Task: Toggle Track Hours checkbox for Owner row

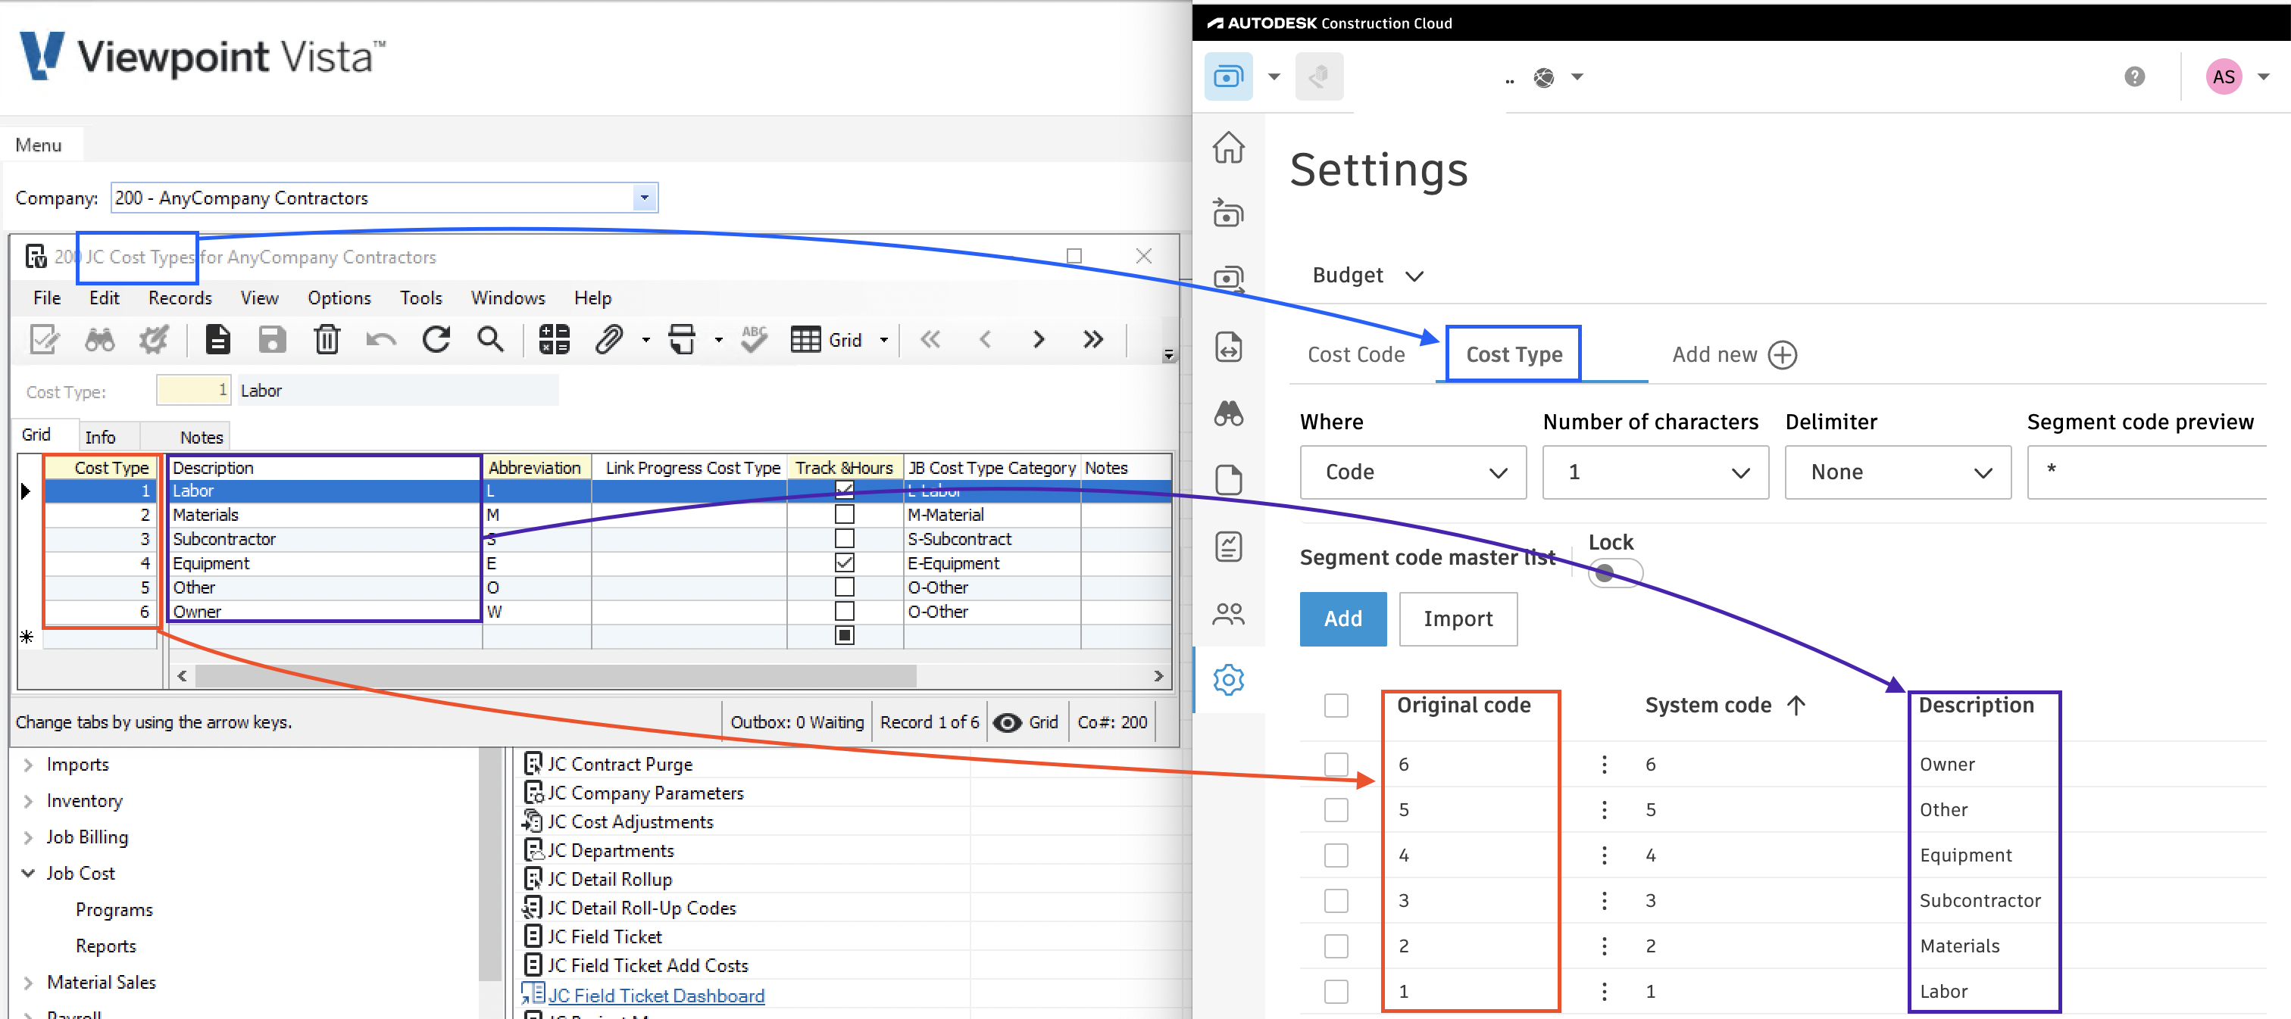Action: [844, 612]
